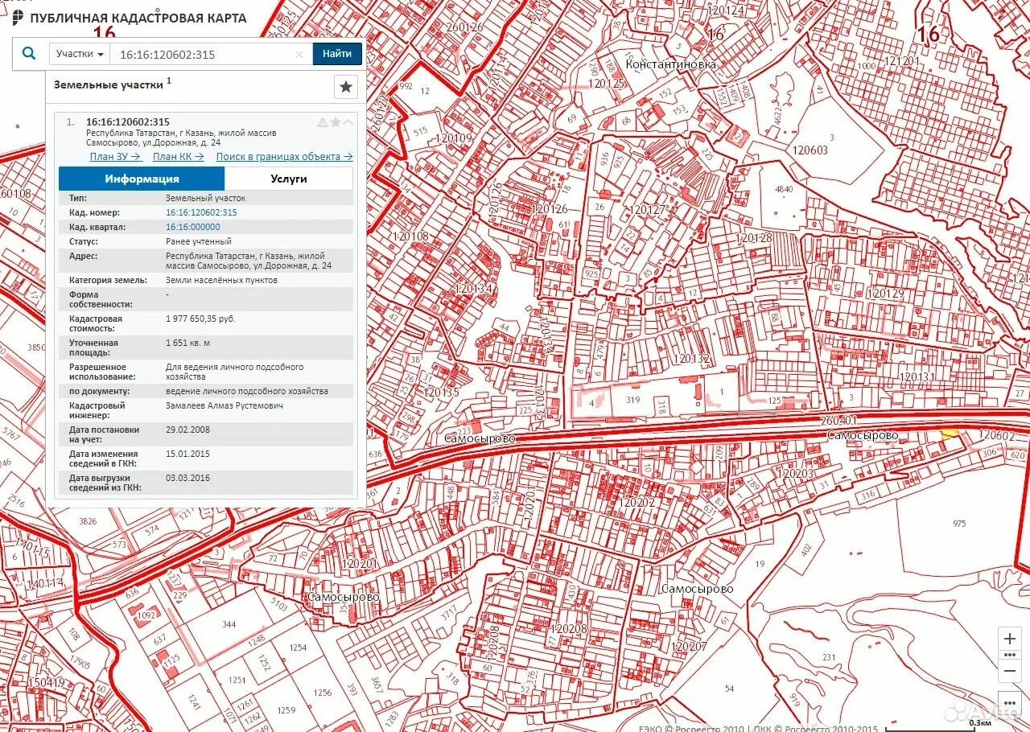Click the date 03.03.2016

187,478
